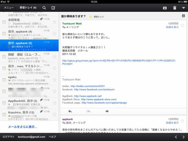Viewport: 188px width, 141px height.
Task: Go to previous conversation with left chevron
Action: pyautogui.click(x=176, y=137)
